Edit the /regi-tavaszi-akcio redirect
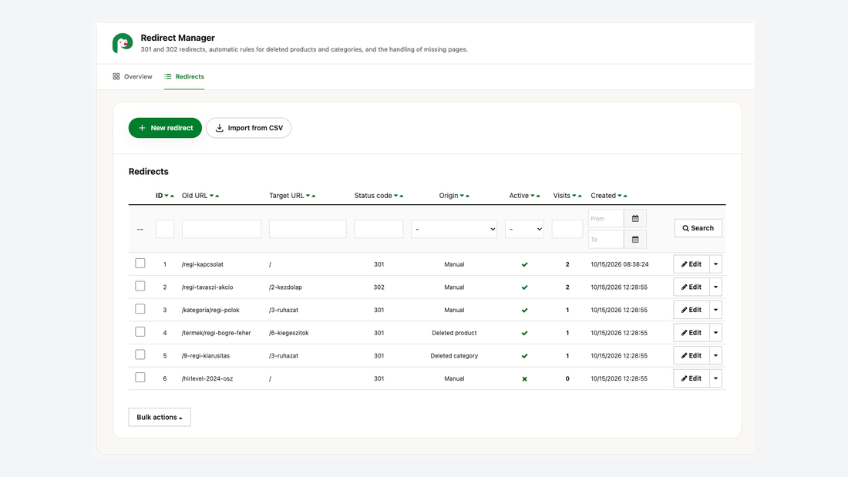This screenshot has height=477, width=848. [x=692, y=287]
